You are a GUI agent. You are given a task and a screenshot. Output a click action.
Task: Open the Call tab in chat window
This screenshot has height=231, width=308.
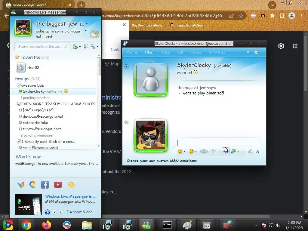[x=180, y=52]
